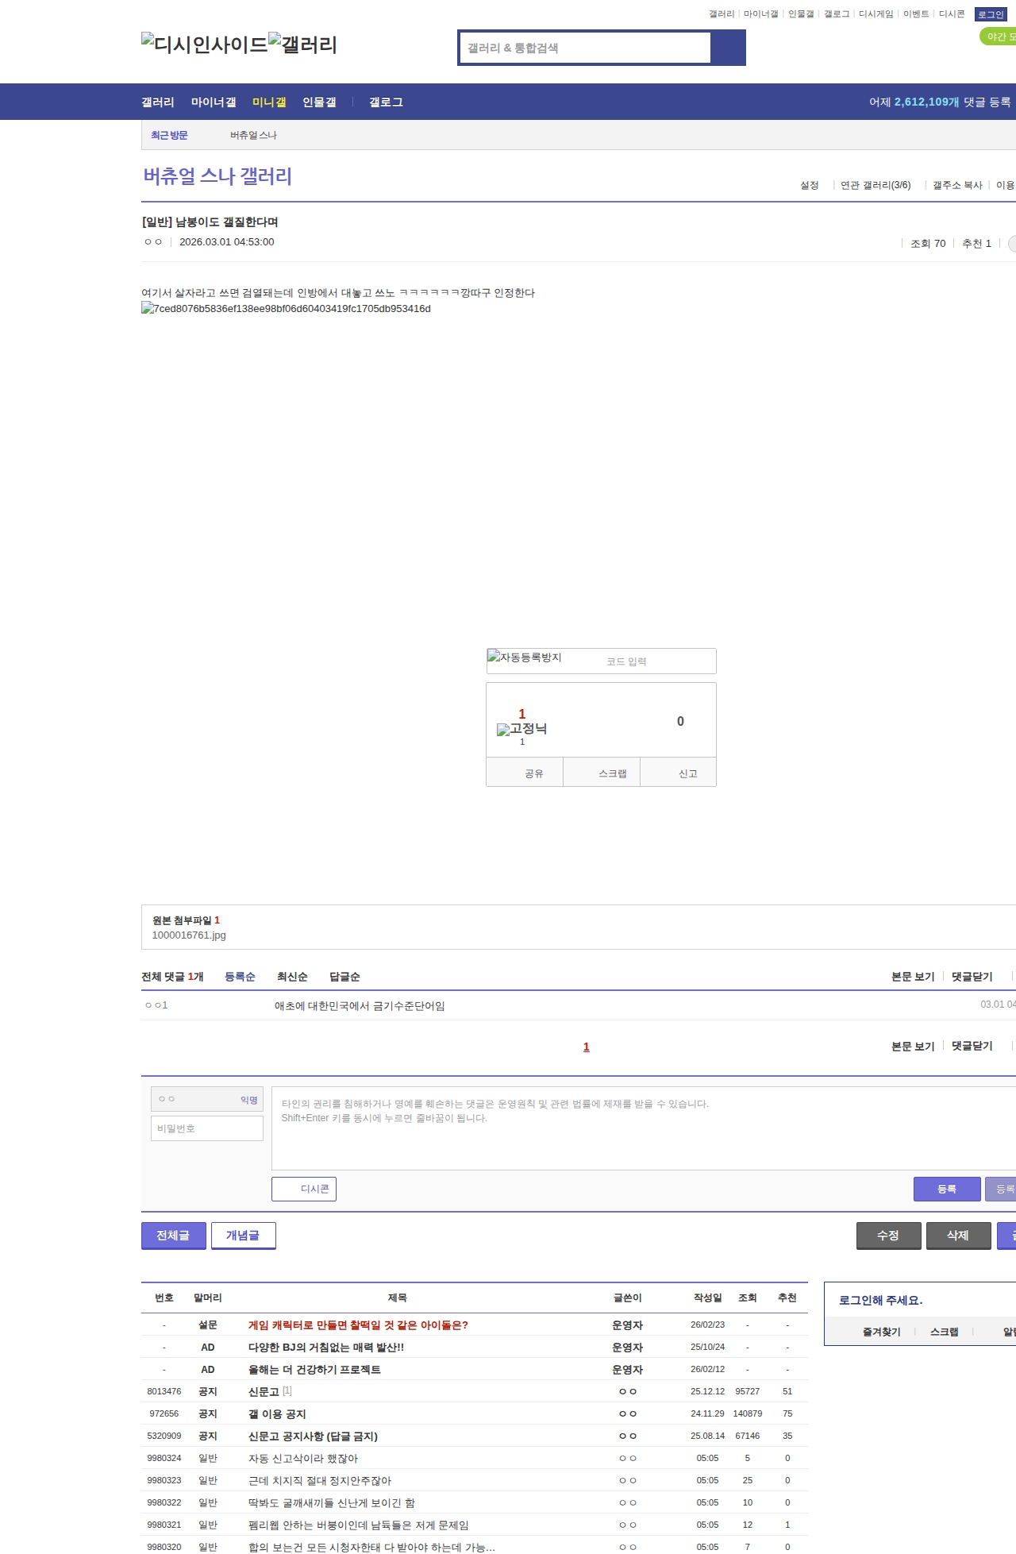Select 미니갤 in the navigation bar
Screen dimensions: 1016x1554
pos(269,102)
